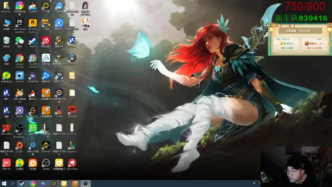Launch the World of Warcraft shortcut
Image resolution: width=332 pixels, height=187 pixels.
[x=59, y=40]
